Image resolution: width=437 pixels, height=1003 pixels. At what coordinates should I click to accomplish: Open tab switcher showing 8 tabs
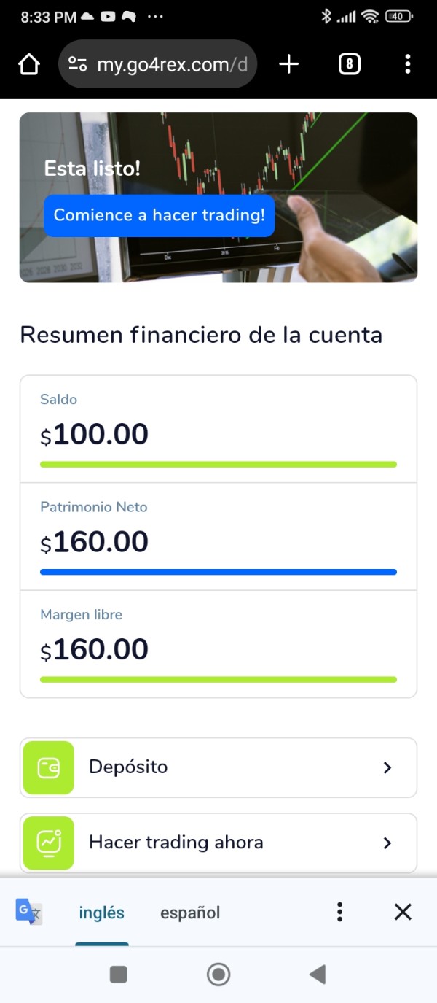click(x=350, y=65)
